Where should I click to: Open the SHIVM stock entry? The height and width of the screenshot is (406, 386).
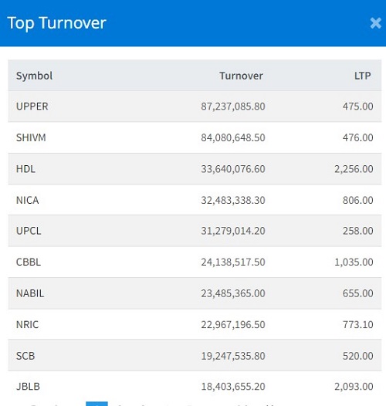(x=31, y=137)
